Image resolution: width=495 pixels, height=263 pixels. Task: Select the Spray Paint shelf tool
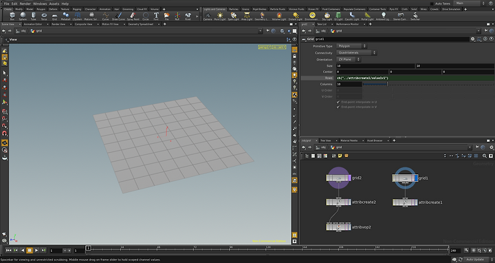click(x=133, y=16)
